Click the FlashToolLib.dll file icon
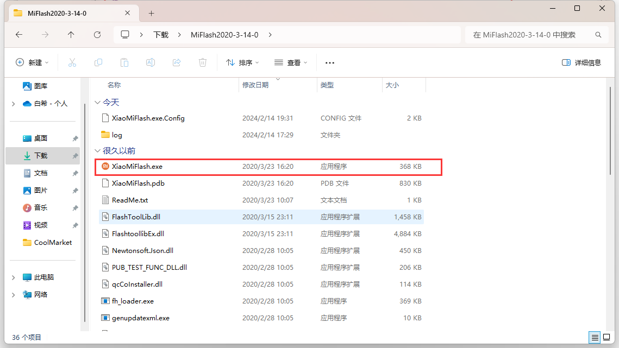Screen dimensions: 619x348 pos(105,217)
